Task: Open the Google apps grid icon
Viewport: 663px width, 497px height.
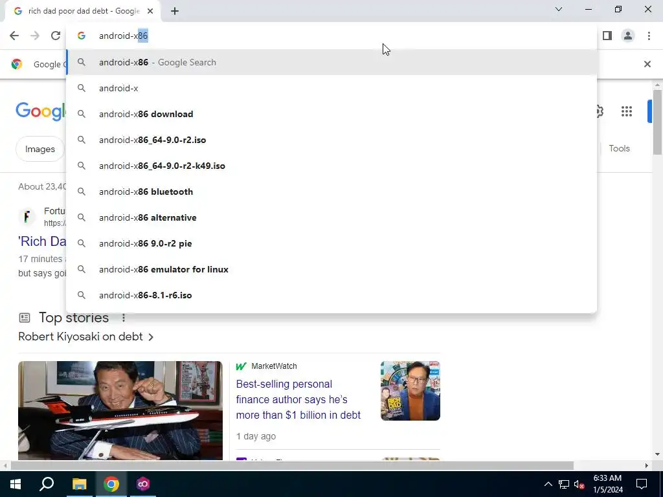Action: pos(627,111)
